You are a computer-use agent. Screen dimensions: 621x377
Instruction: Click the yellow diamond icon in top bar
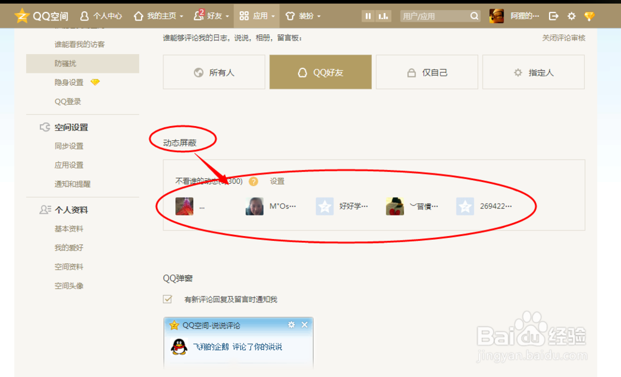pyautogui.click(x=589, y=16)
